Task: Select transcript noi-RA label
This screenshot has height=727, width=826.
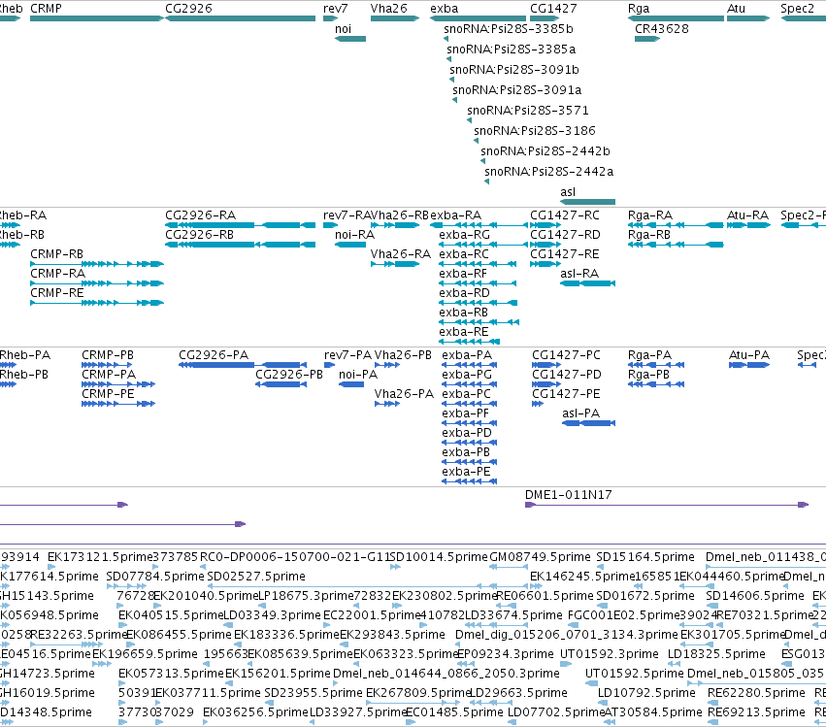Action: pyautogui.click(x=354, y=235)
